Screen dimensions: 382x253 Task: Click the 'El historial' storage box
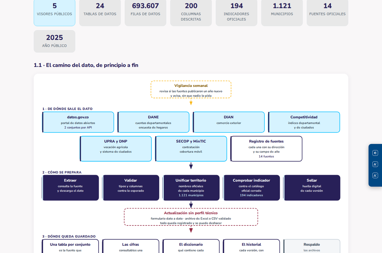click(252, 246)
